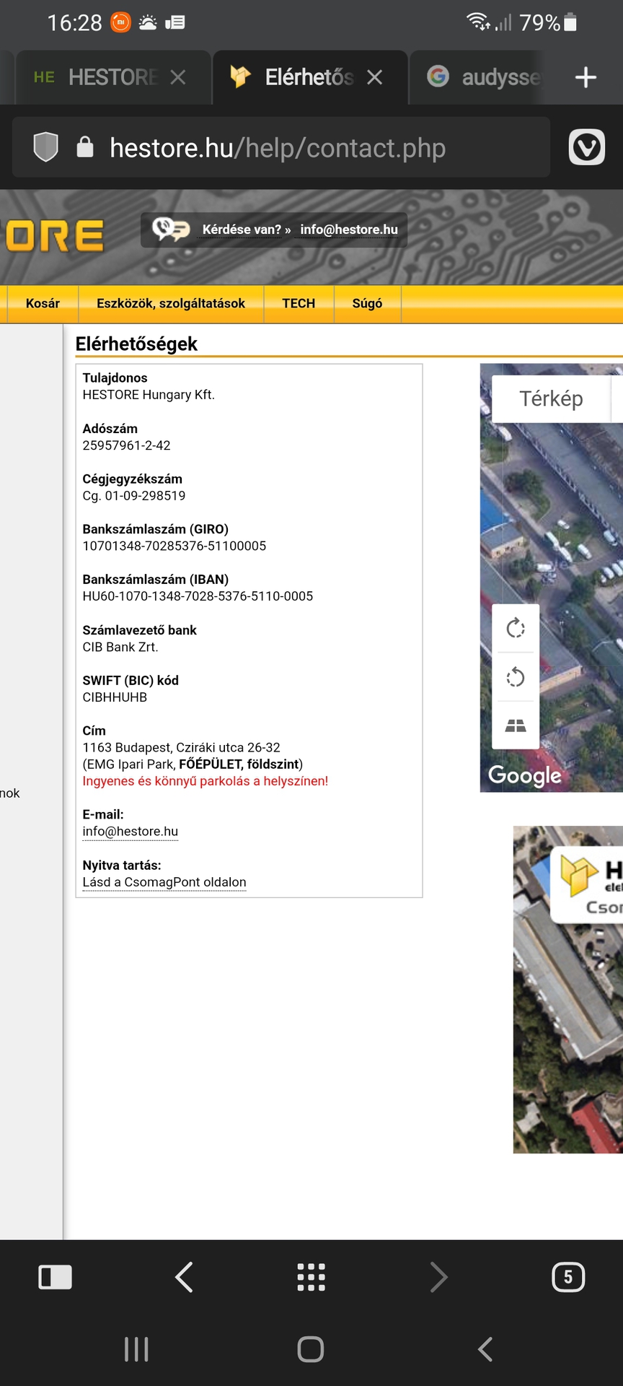Open Lásd a CsomagPont oldalon link
Screen dimensions: 623x1386
click(x=164, y=882)
